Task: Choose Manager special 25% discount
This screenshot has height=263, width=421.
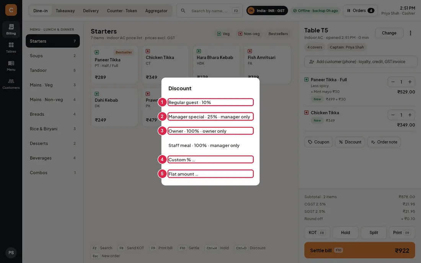Action: click(x=210, y=117)
